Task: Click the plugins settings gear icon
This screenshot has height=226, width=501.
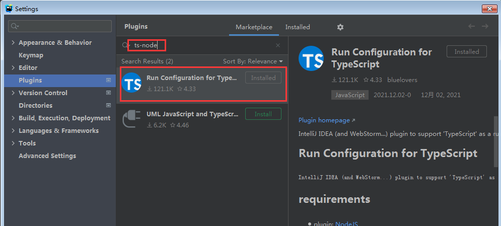Action: click(x=340, y=27)
